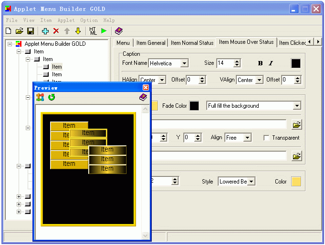Switch to the Menu tab
This screenshot has width=325, height=245.
coord(123,43)
